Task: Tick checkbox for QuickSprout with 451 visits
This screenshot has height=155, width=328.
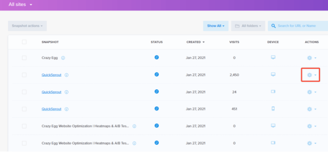Action: coord(24,109)
